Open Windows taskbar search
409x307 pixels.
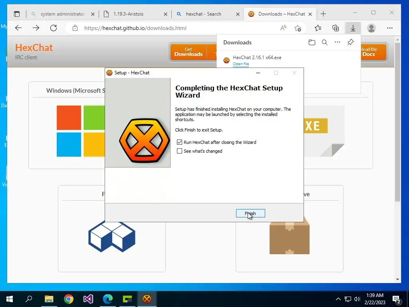[x=29, y=299]
